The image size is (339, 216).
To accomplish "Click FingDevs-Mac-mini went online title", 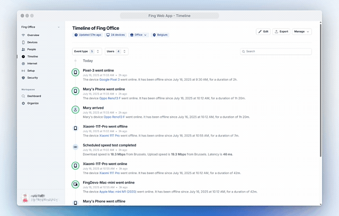I will tap(109, 183).
